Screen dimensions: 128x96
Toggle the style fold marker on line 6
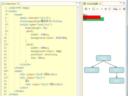pos(7,24)
